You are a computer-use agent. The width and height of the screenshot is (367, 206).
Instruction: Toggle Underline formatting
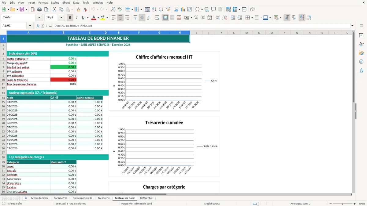coord(83,18)
